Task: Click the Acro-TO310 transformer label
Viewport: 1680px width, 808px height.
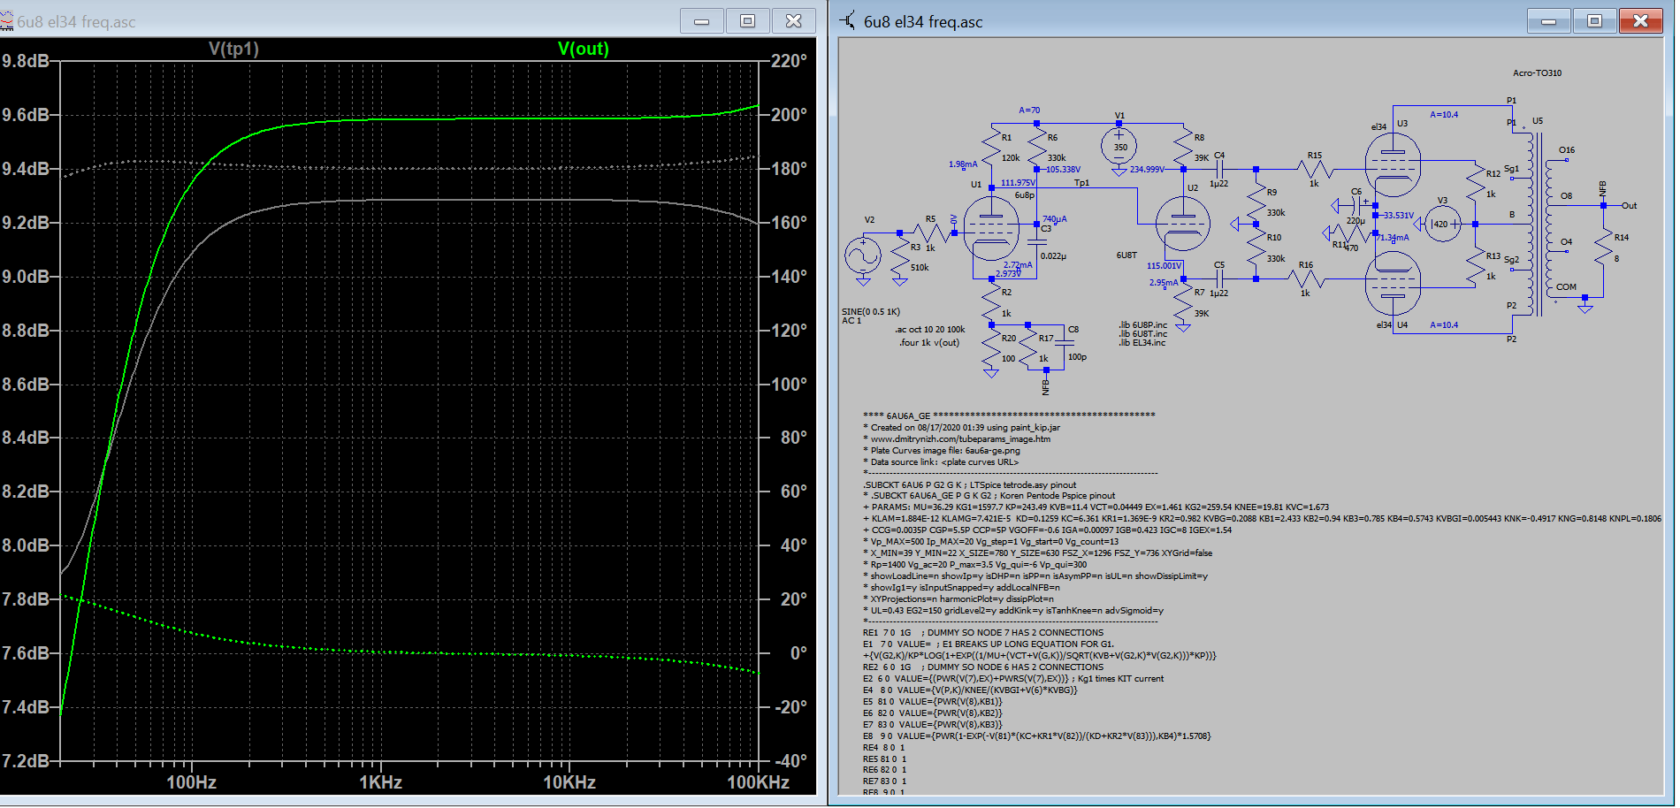Action: tap(1537, 73)
